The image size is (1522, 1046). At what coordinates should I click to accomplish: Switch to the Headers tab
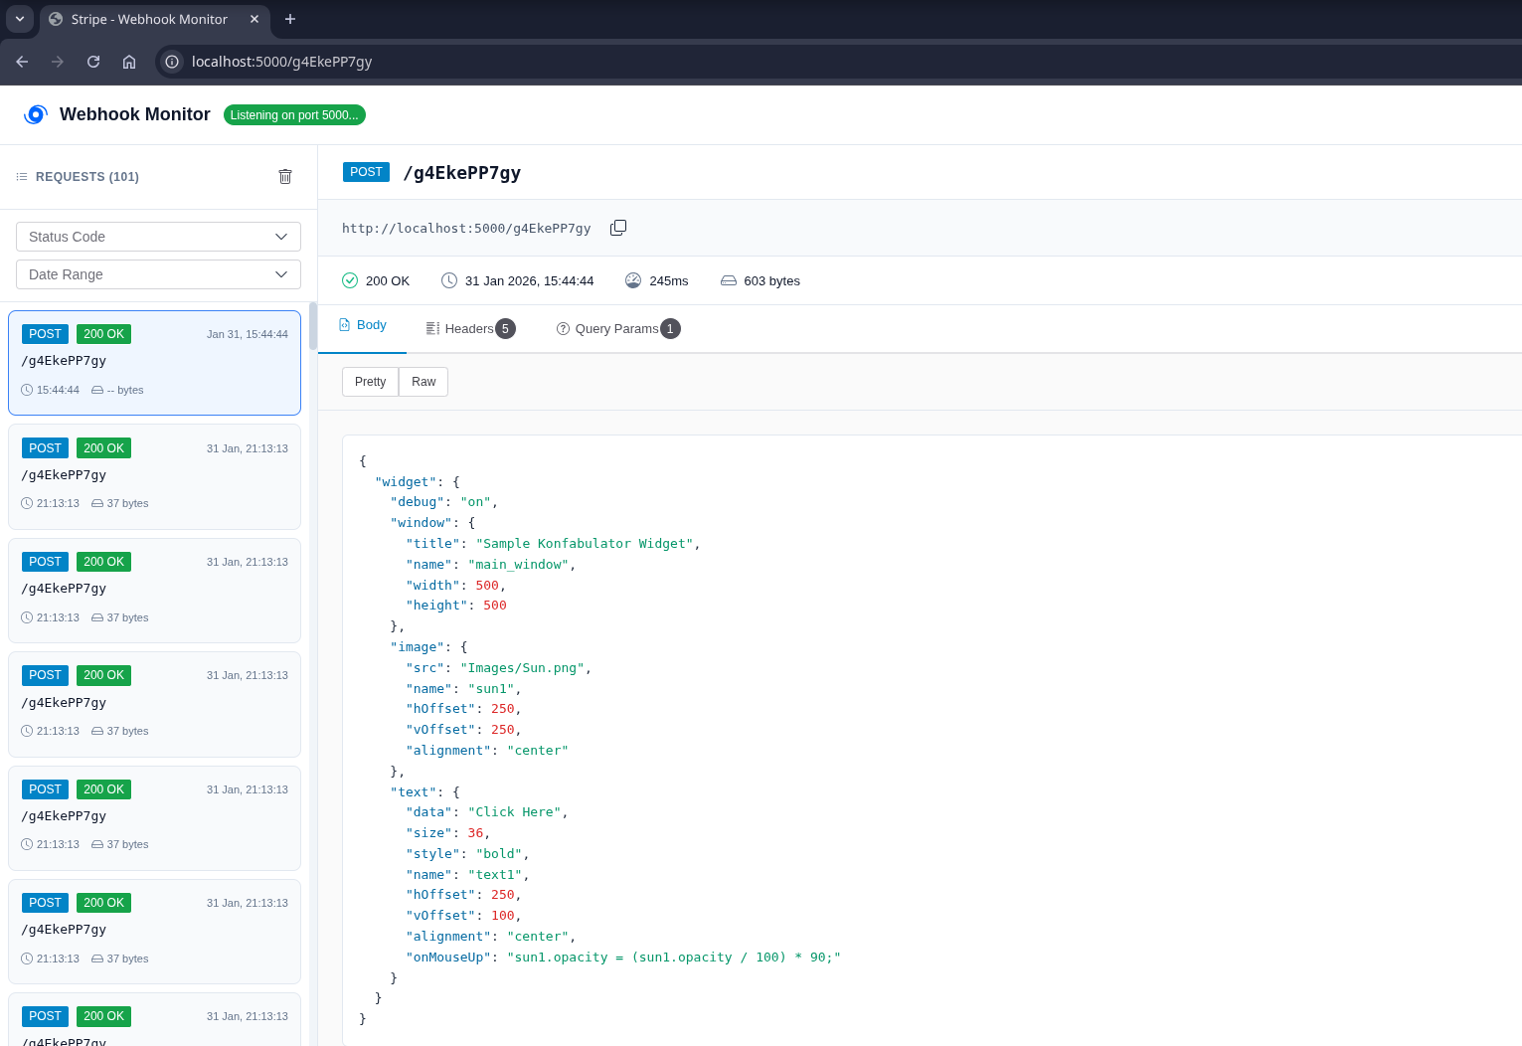click(470, 329)
